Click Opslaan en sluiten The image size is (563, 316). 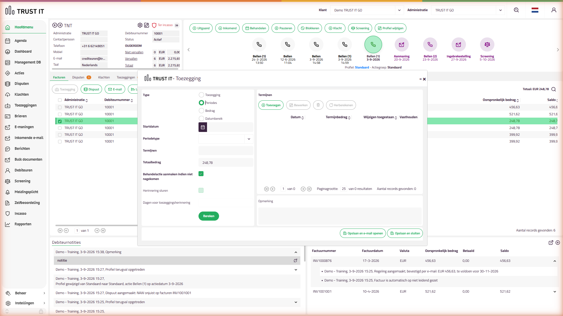tap(405, 233)
